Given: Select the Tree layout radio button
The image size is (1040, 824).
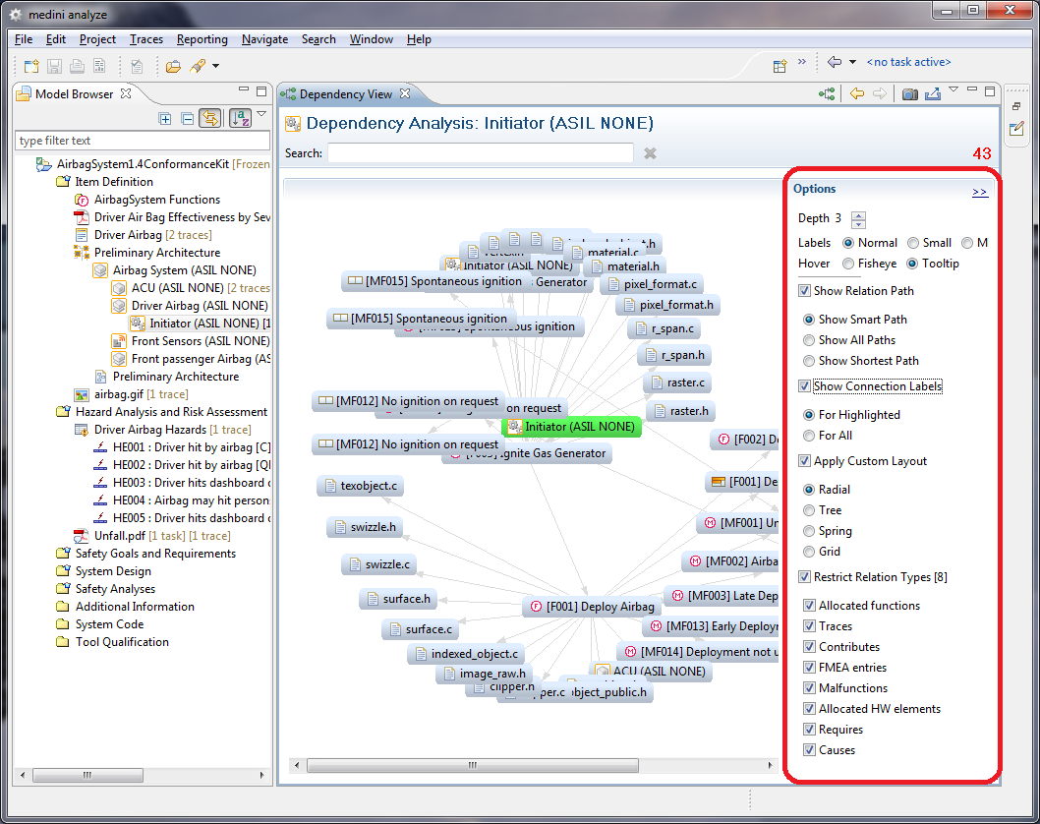Looking at the screenshot, I should 809,510.
